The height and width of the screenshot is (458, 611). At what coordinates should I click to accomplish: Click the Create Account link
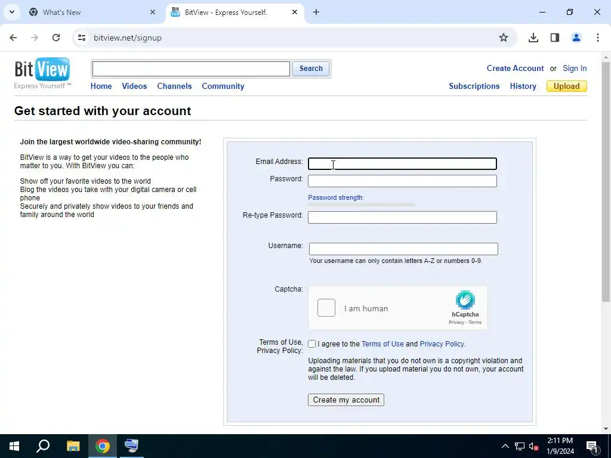(x=515, y=68)
